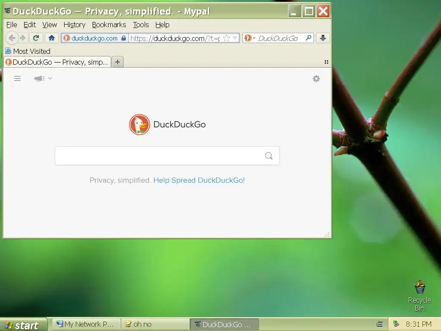Screen dimensions: 441x331
Task: Switch to My Network P... taskbar item
Action: click(x=87, y=324)
